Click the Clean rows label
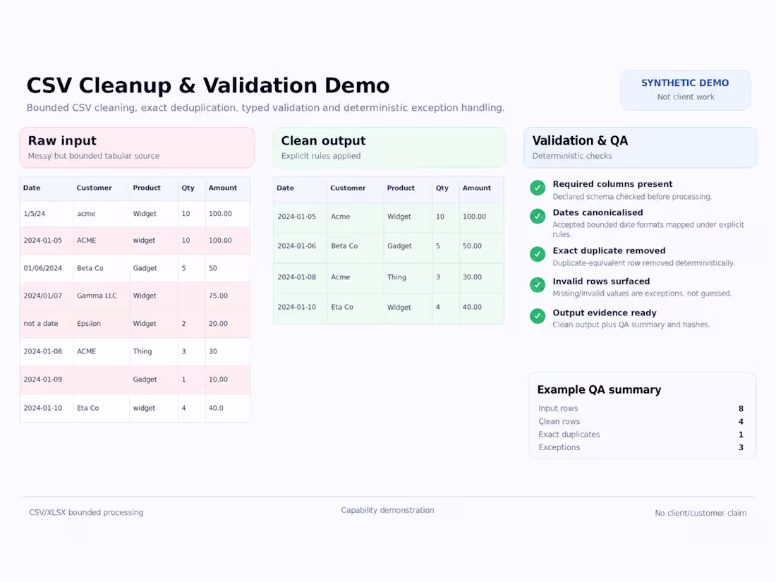This screenshot has width=776, height=582. (x=559, y=421)
